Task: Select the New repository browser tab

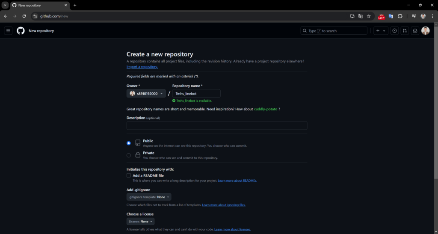Action: (40, 5)
